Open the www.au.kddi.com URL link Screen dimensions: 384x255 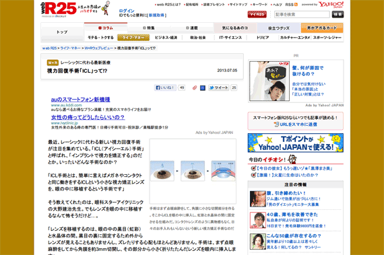67,105
